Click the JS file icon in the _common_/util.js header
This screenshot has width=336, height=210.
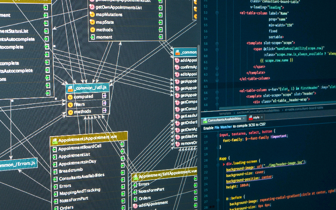[70, 88]
